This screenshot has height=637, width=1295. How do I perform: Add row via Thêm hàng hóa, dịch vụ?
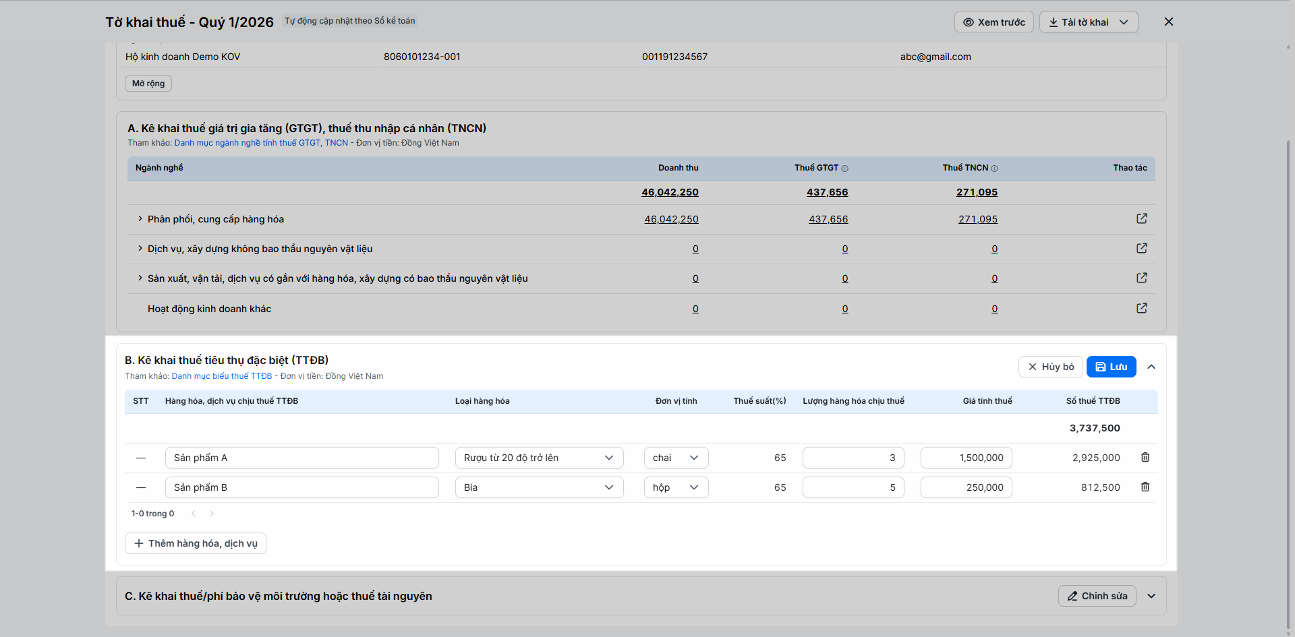tap(196, 543)
